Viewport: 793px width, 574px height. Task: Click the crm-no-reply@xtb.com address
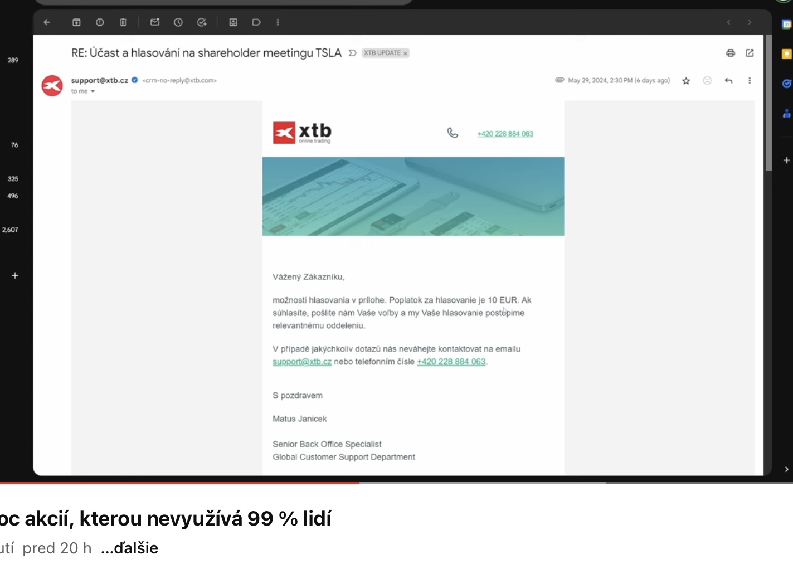[x=179, y=80]
